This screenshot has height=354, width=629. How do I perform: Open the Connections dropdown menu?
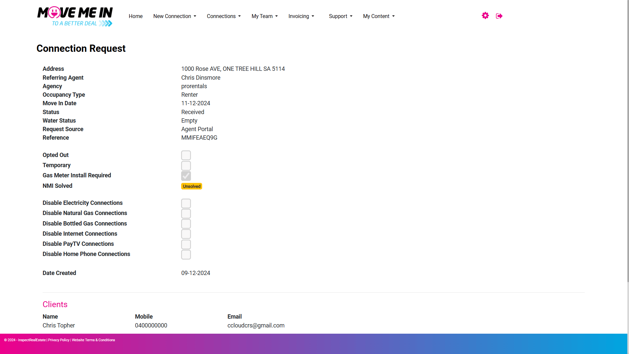[x=224, y=16]
